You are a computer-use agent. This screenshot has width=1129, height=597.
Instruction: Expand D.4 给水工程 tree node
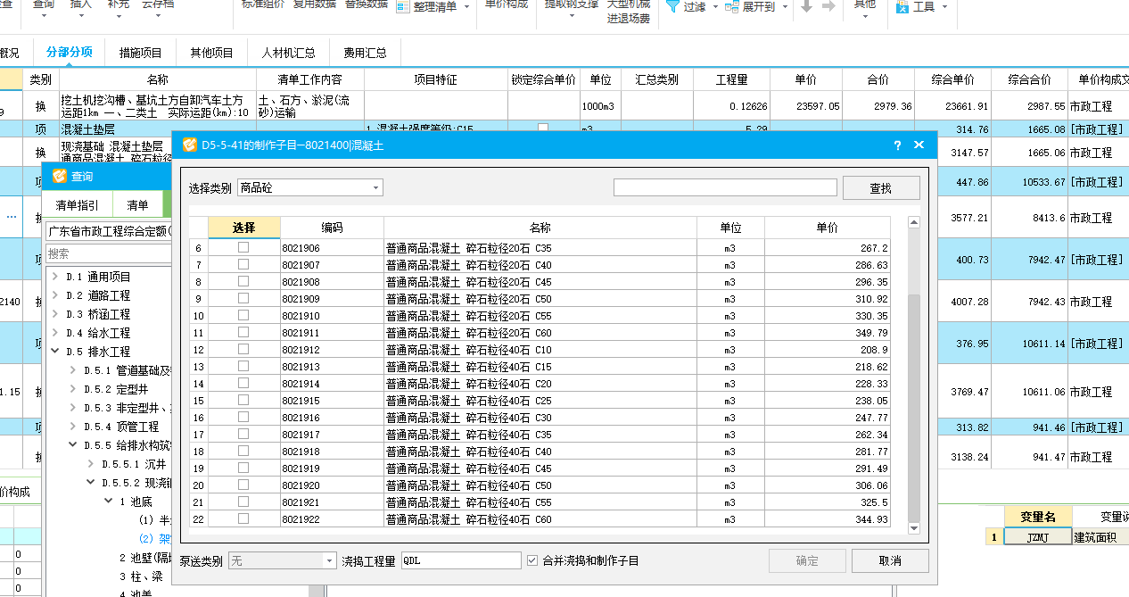click(x=55, y=333)
